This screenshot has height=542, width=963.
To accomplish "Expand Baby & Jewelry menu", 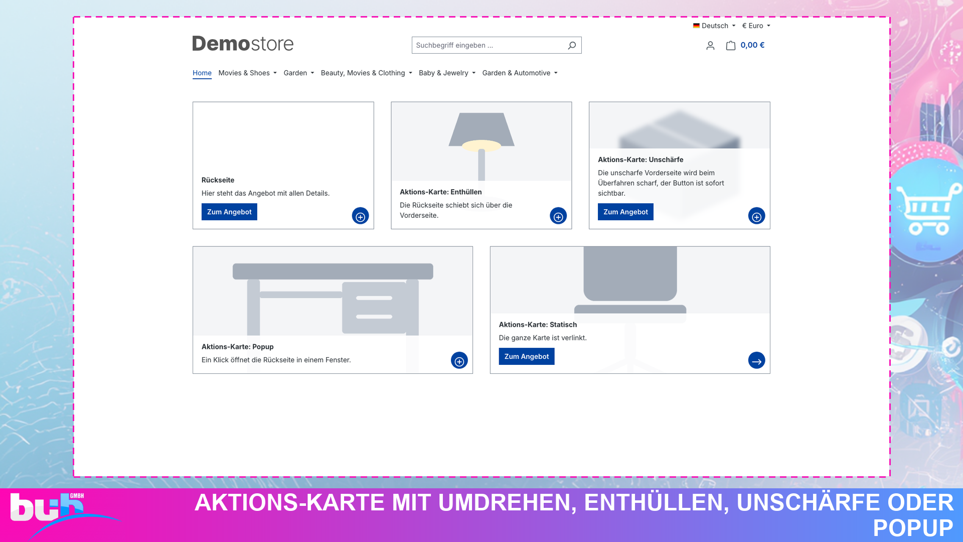I will tap(447, 73).
